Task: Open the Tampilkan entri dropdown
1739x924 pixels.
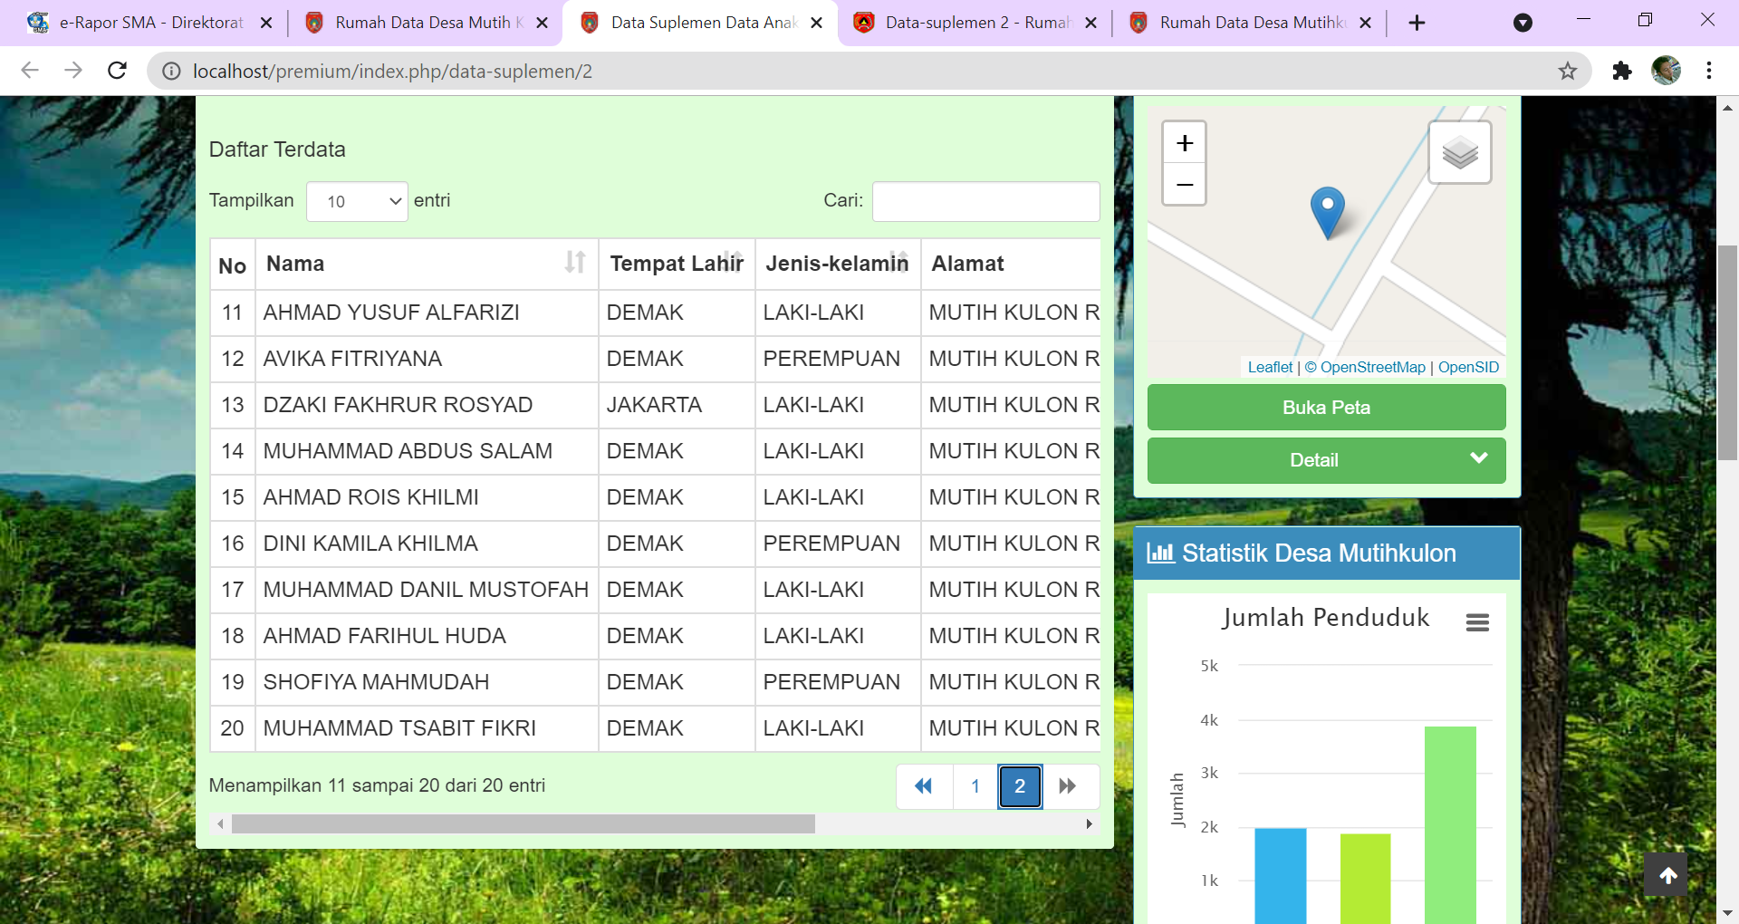Action: 357,201
